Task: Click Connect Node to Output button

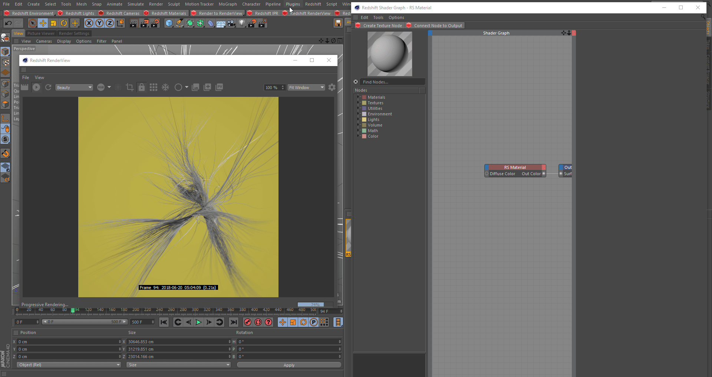Action: pyautogui.click(x=435, y=26)
